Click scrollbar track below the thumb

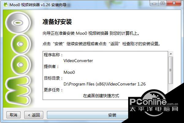171,86
